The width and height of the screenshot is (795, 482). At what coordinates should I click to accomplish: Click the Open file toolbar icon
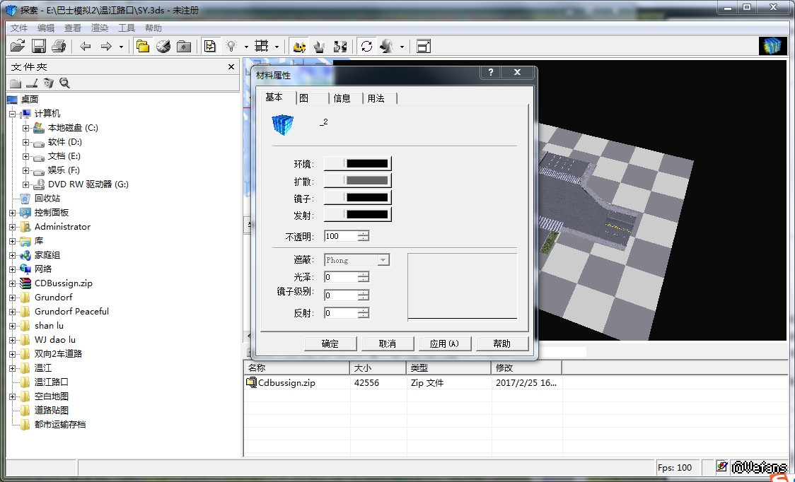click(x=18, y=47)
